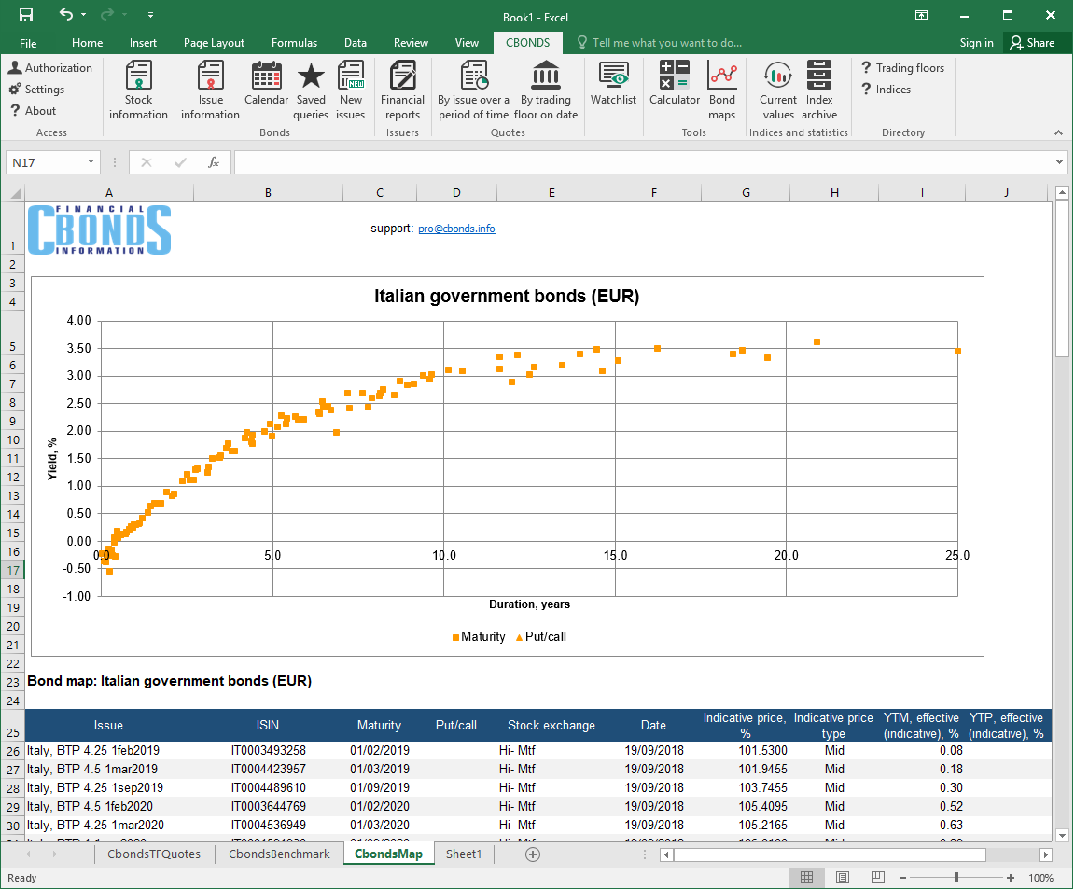Screen dimensions: 1075x889
Task: Click the Share button
Action: coord(1032,43)
